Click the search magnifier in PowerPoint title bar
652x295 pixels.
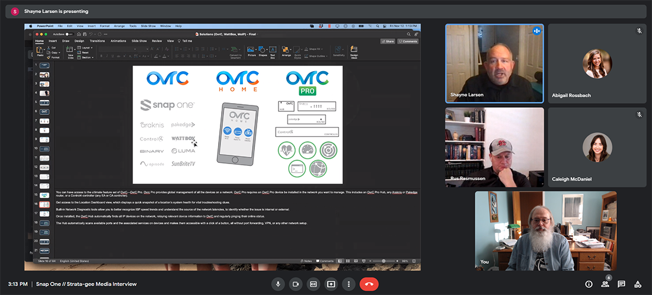click(x=409, y=34)
